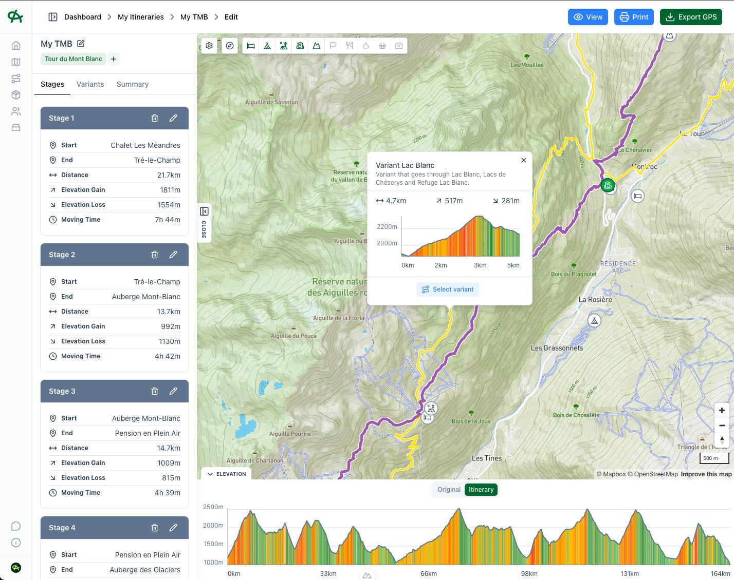Viewport: 734px width, 580px height.
Task: Open the Summary tab
Action: 133,84
